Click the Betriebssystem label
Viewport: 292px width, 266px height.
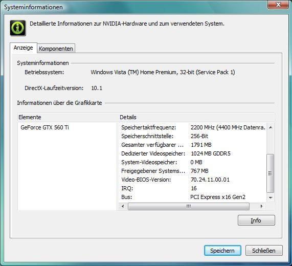[44, 72]
